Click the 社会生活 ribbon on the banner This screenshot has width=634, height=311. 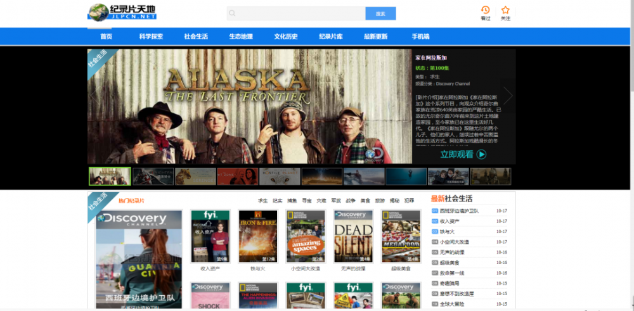[x=99, y=60]
